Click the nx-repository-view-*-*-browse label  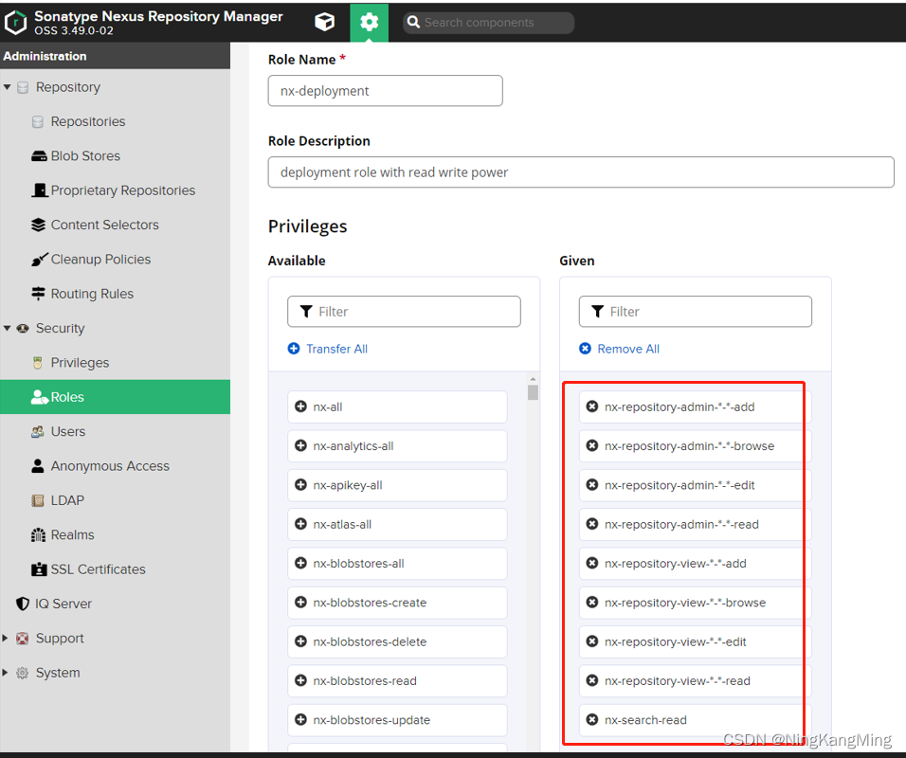pyautogui.click(x=684, y=603)
